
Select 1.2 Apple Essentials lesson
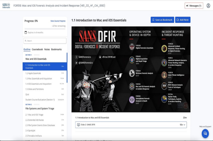click(45, 73)
